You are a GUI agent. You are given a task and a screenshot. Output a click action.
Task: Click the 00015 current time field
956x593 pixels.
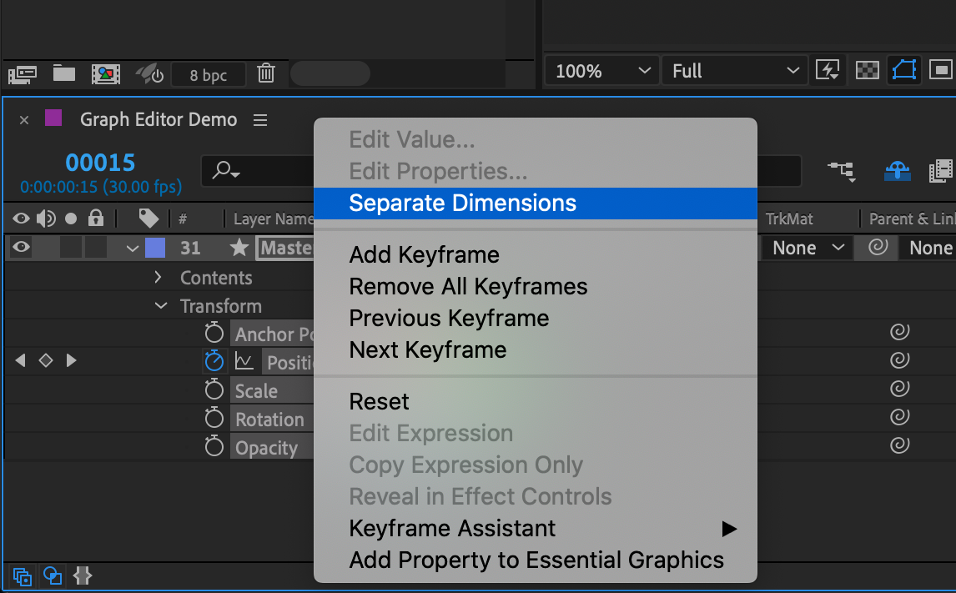click(x=99, y=163)
